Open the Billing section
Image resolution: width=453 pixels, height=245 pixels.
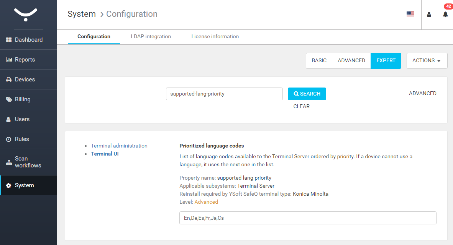coord(22,99)
